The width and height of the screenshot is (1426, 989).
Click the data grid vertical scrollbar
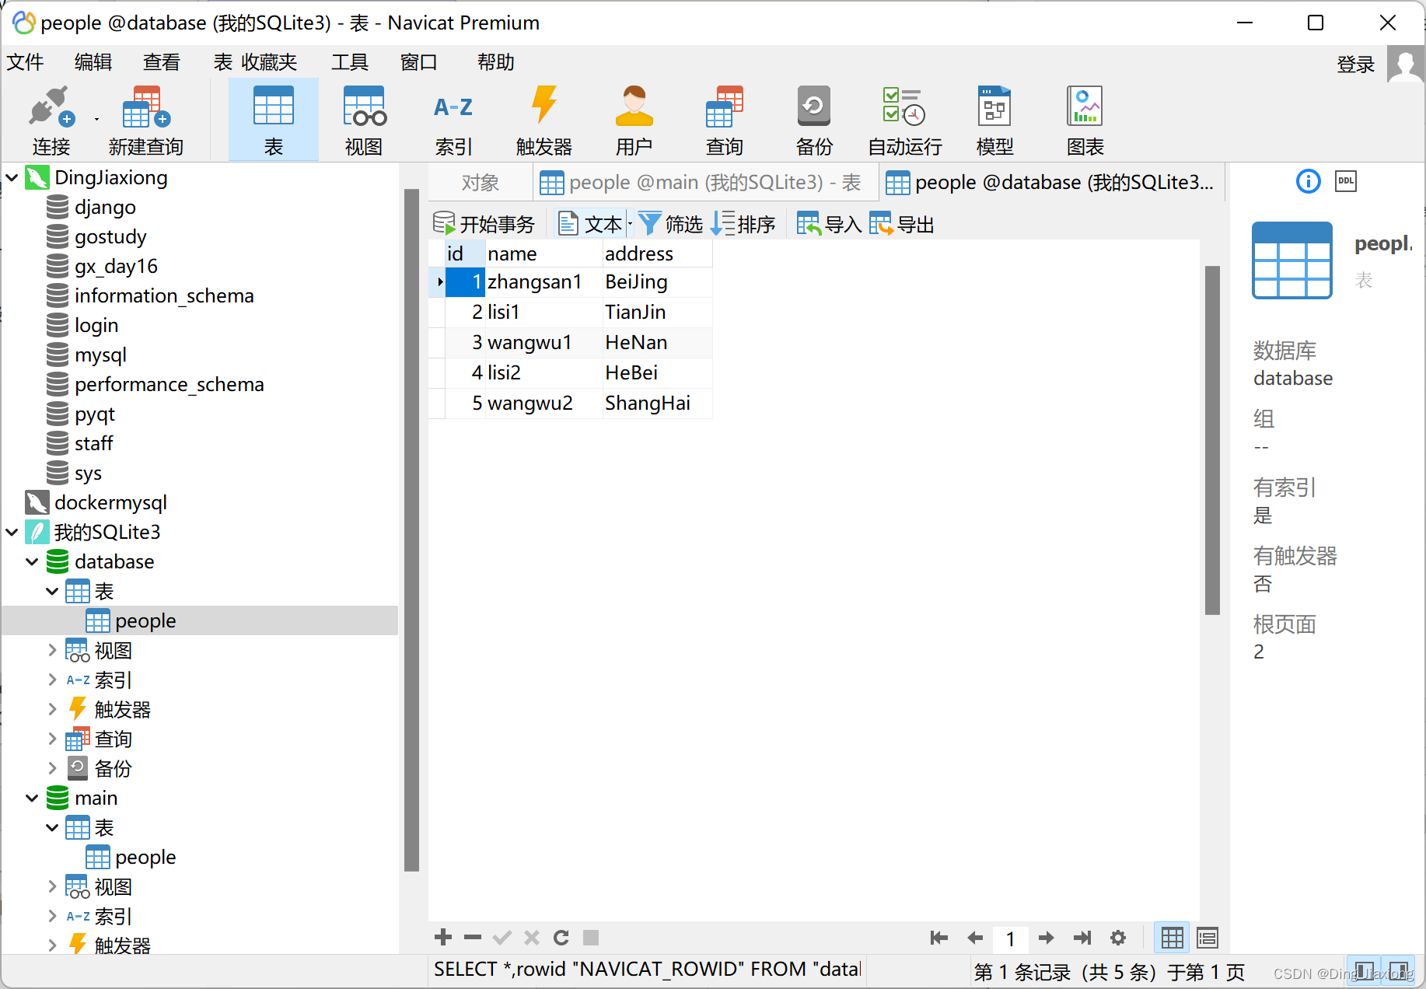click(x=1212, y=440)
